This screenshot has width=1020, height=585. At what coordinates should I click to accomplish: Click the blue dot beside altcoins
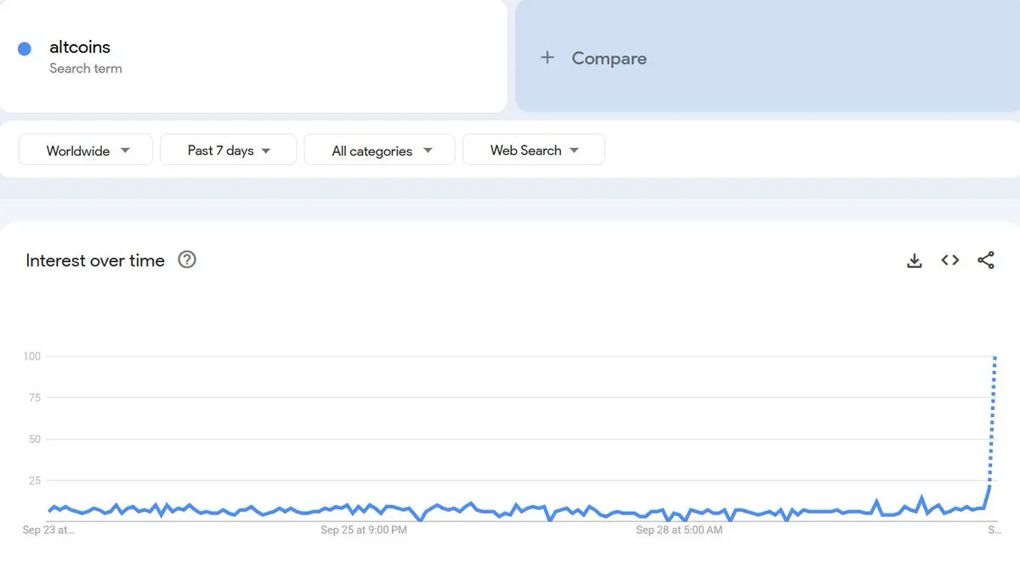(25, 48)
